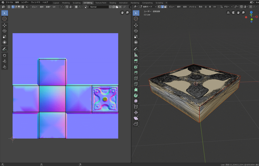Add a workspace with the plus button
Image resolution: width=259 pixels, height=166 pixels.
coord(166,3)
